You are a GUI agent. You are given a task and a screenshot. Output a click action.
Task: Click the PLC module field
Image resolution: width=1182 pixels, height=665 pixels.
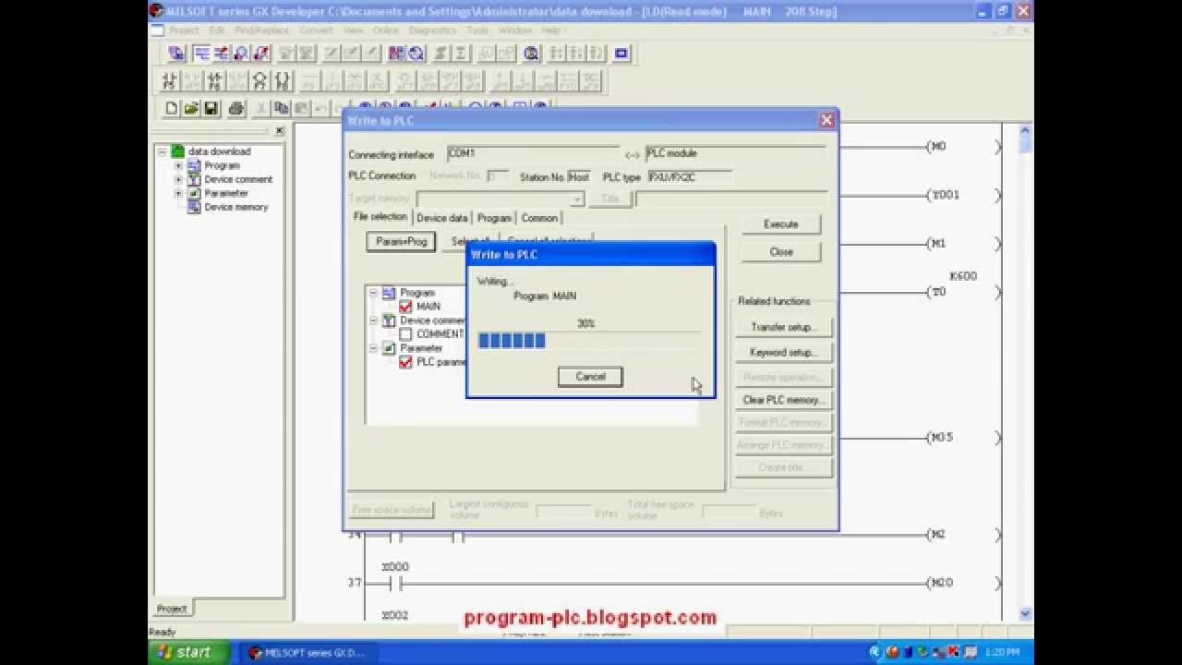pos(735,153)
